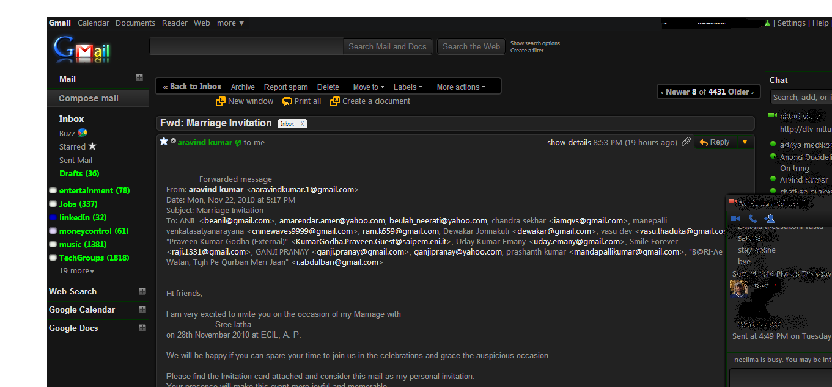
Task: Click show details on the message
Action: 569,142
